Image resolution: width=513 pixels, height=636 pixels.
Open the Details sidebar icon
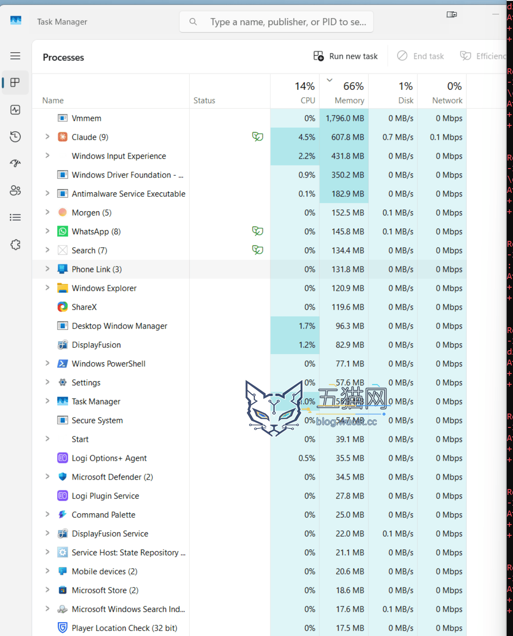(15, 218)
